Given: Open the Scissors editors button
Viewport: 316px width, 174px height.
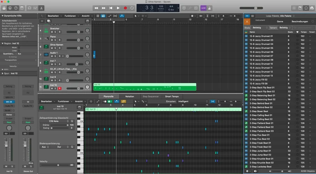Looking at the screenshot, I should pos(42,8).
